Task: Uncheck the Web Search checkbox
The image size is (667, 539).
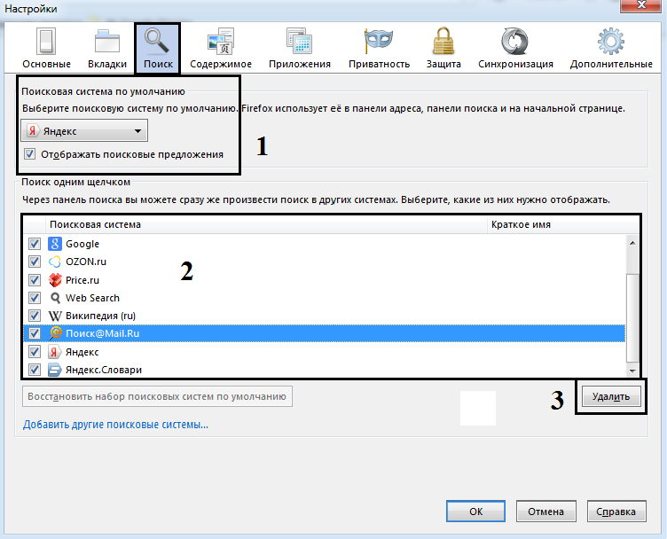Action: point(34,298)
